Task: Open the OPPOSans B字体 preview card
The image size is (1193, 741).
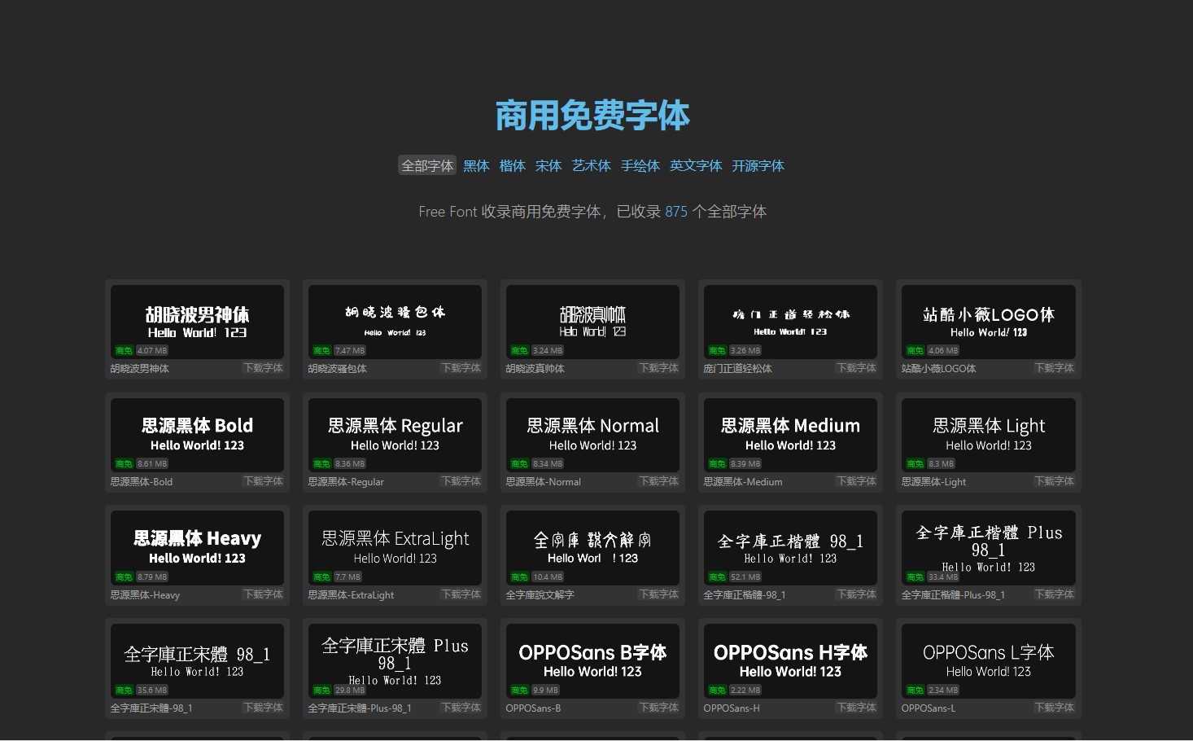Action: click(x=592, y=660)
